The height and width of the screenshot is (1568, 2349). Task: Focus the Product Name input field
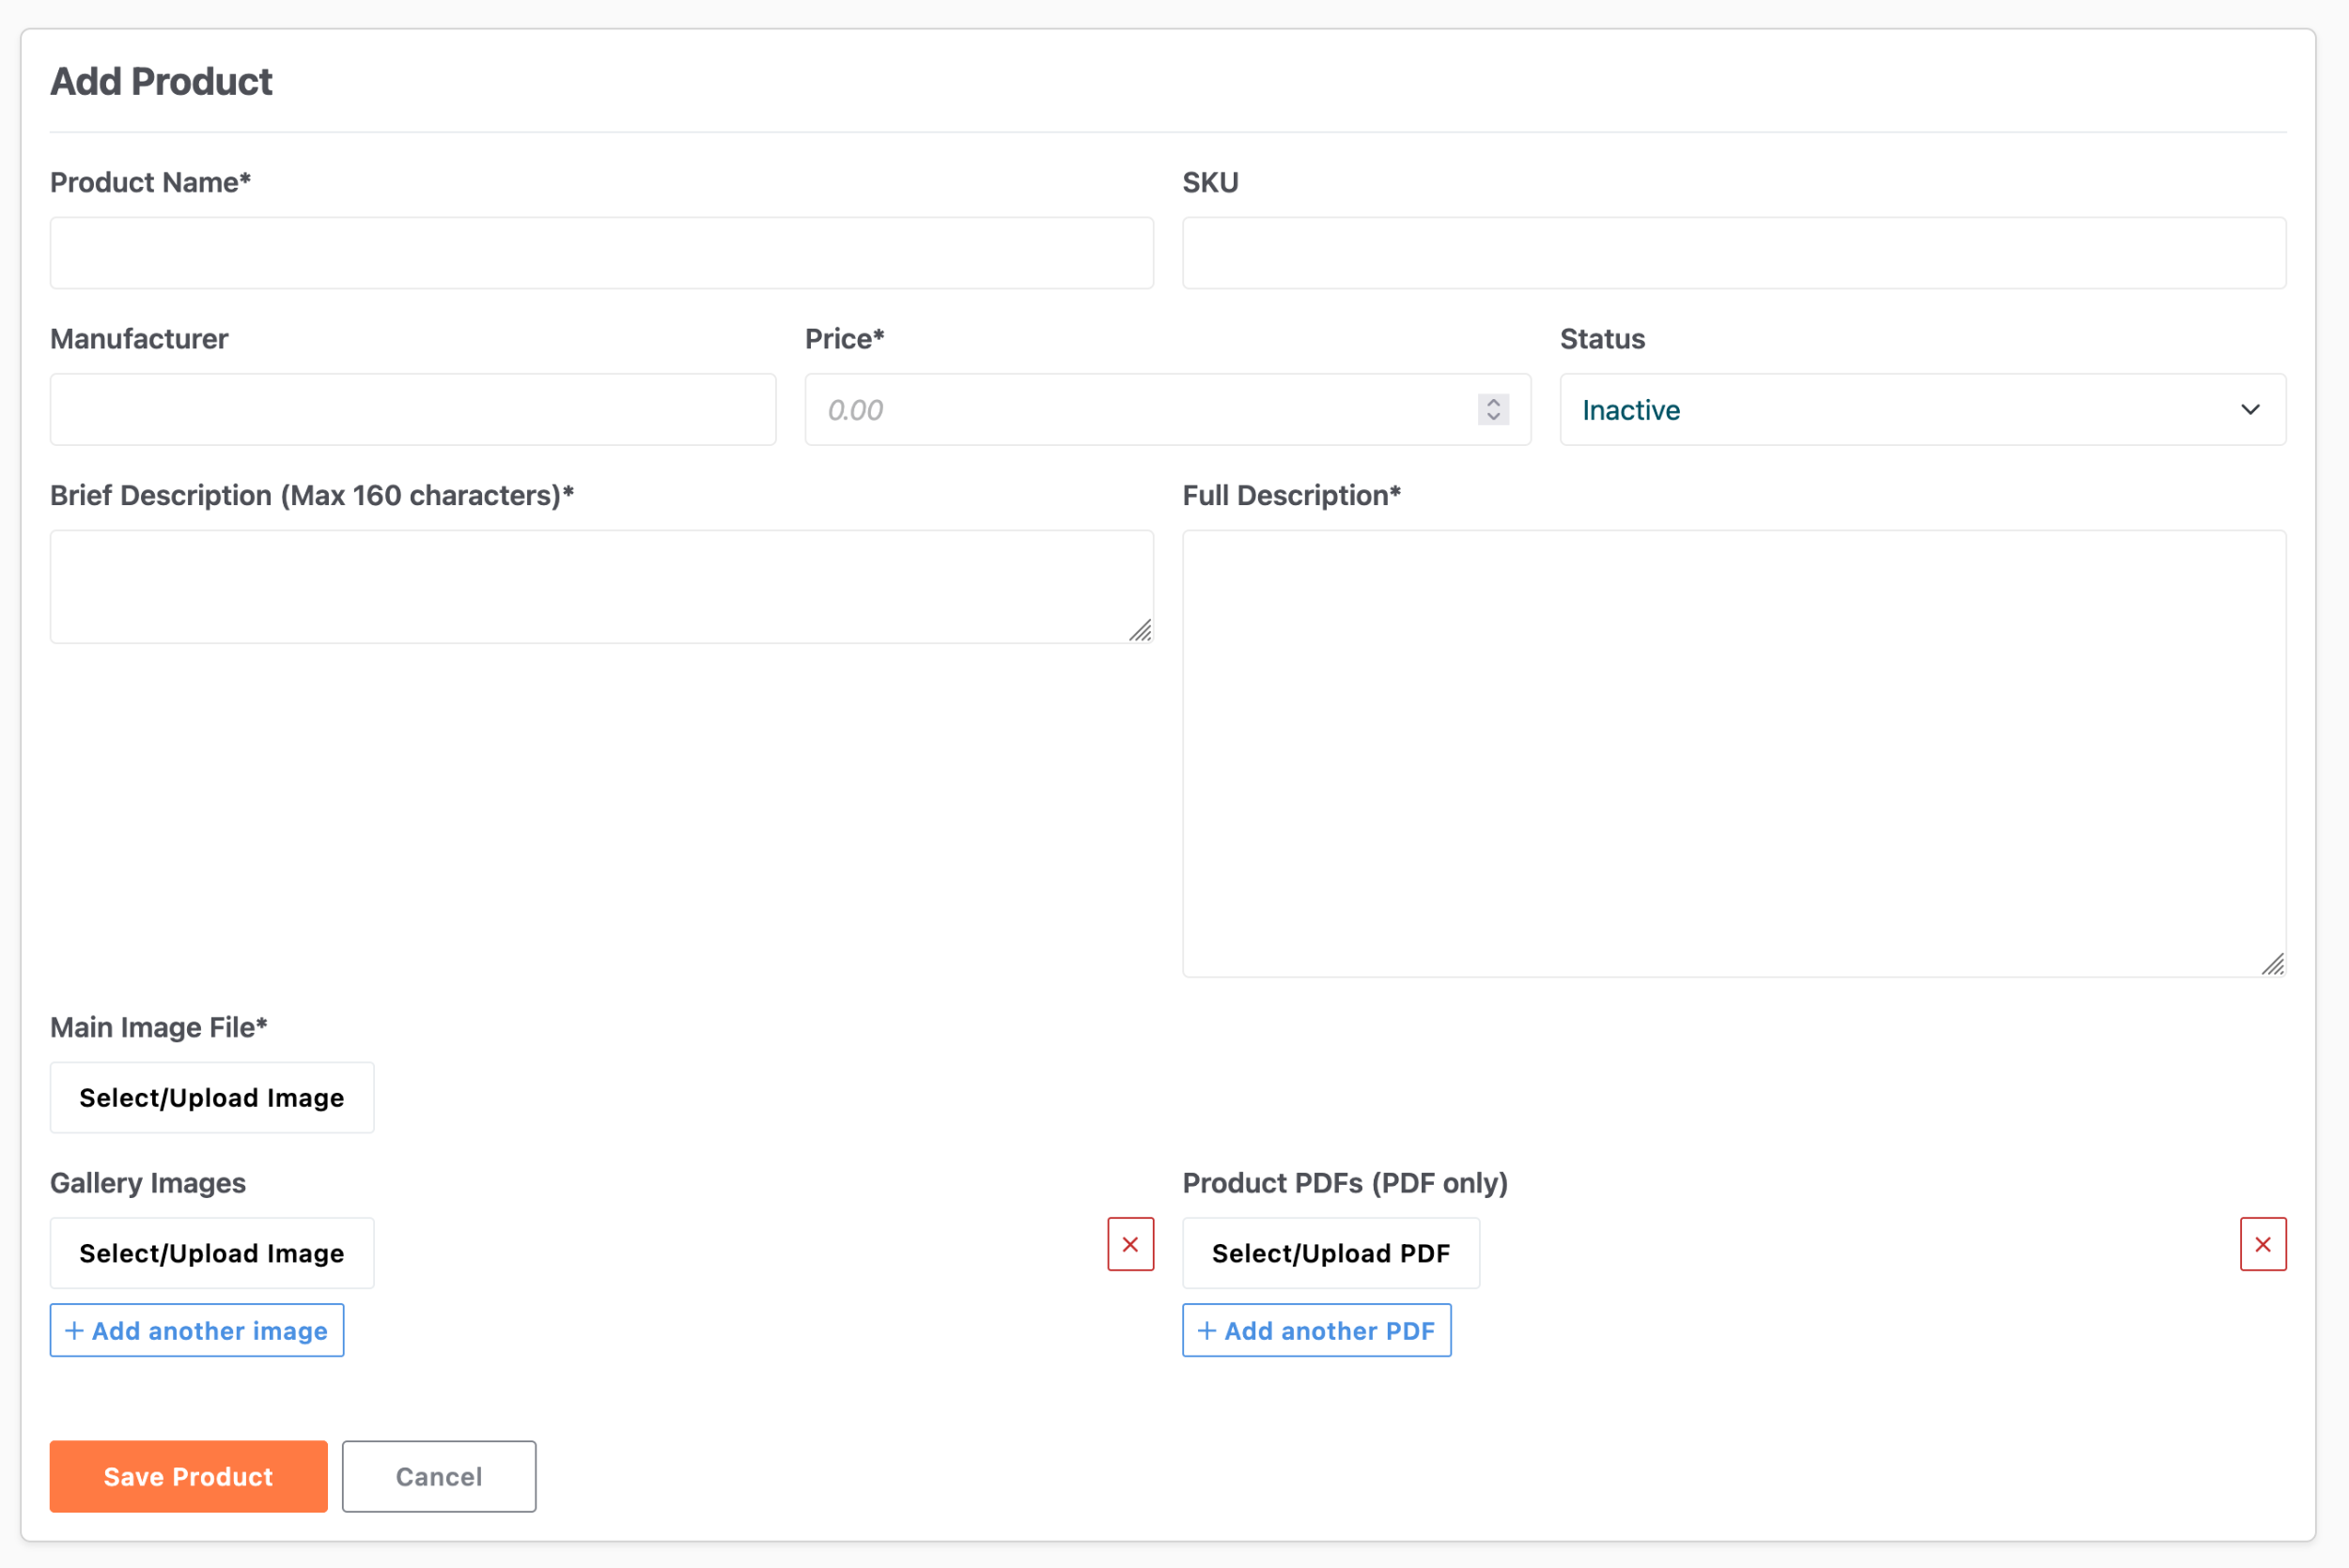coord(601,253)
